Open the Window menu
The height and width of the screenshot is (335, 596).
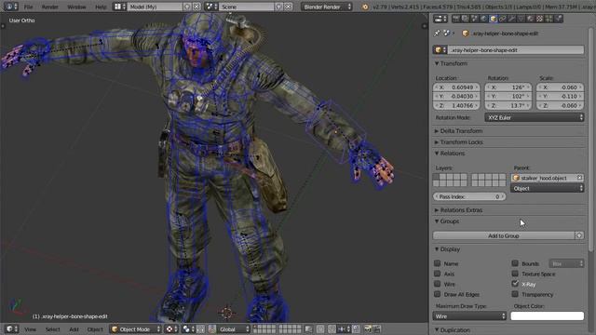[76, 7]
